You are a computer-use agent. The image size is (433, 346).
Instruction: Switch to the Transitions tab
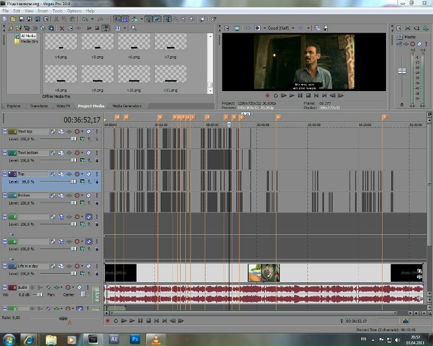coord(39,106)
